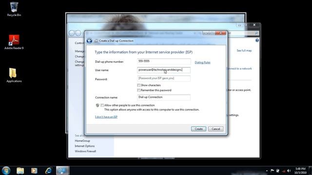The width and height of the screenshot is (312, 175).
Task: Click the Connect to a network link
Action: coord(239,69)
